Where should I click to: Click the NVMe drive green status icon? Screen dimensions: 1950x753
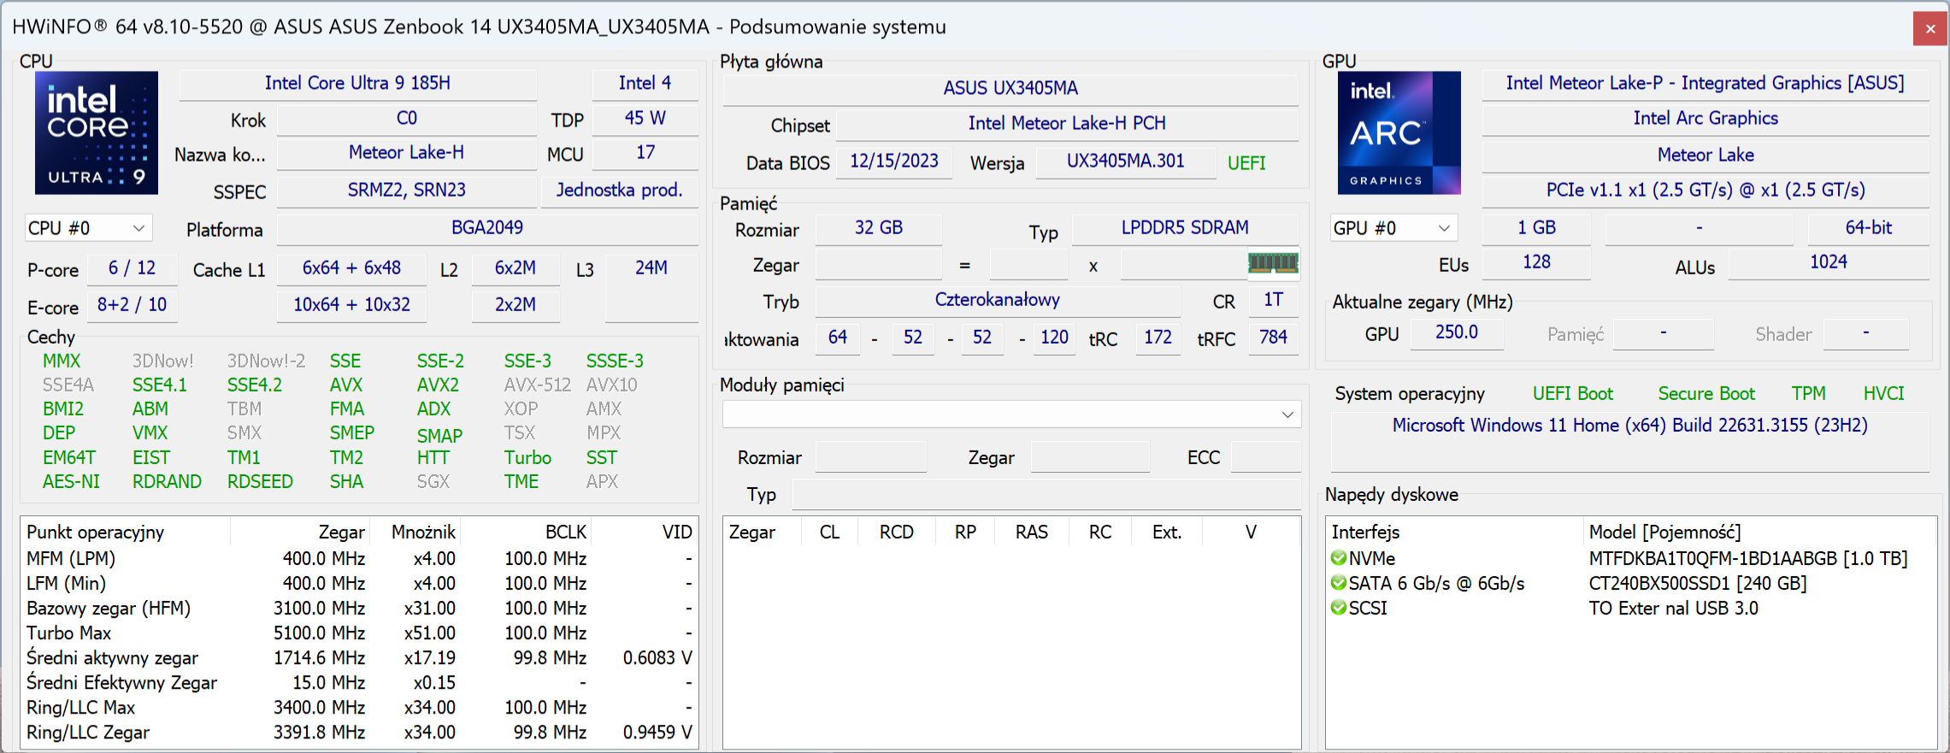pyautogui.click(x=1339, y=558)
